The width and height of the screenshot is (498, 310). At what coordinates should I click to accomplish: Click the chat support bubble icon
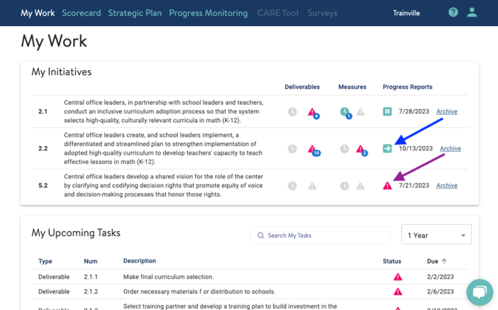(479, 292)
